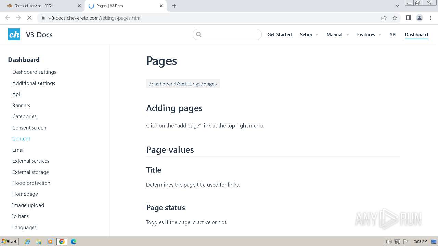The image size is (438, 246).
Task: Open a new tab with the plus icon
Action: 174,6
